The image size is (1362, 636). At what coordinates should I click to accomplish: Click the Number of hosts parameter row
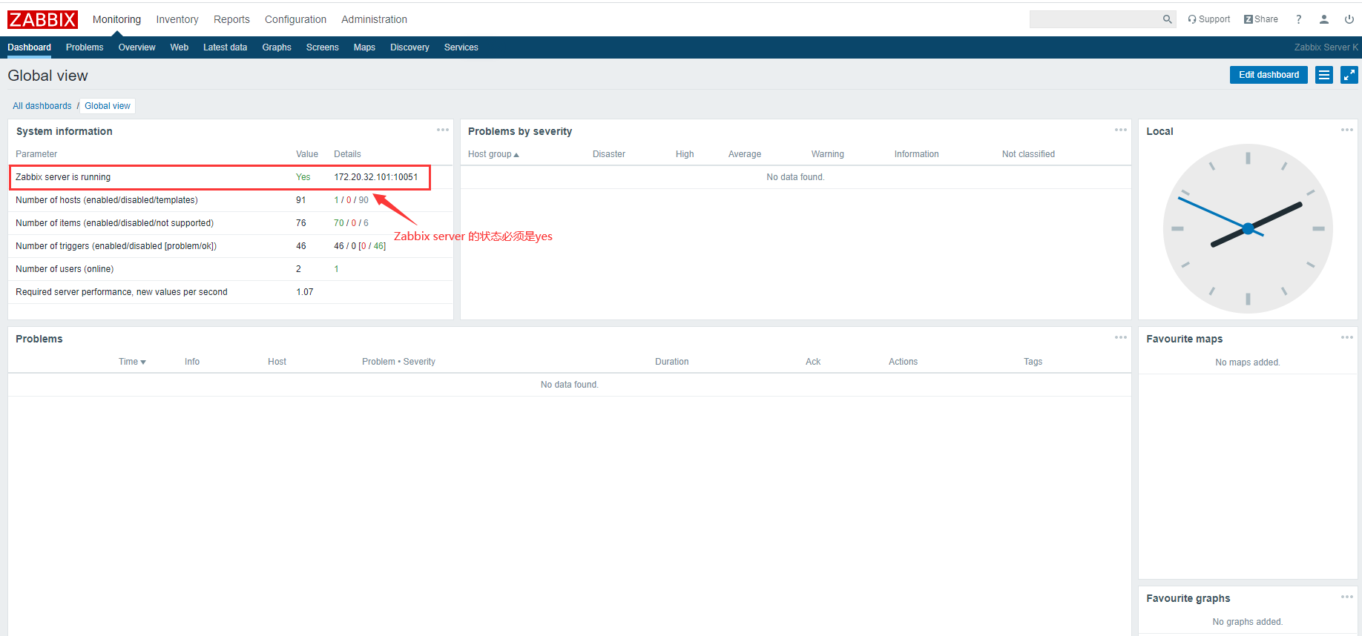pos(231,200)
